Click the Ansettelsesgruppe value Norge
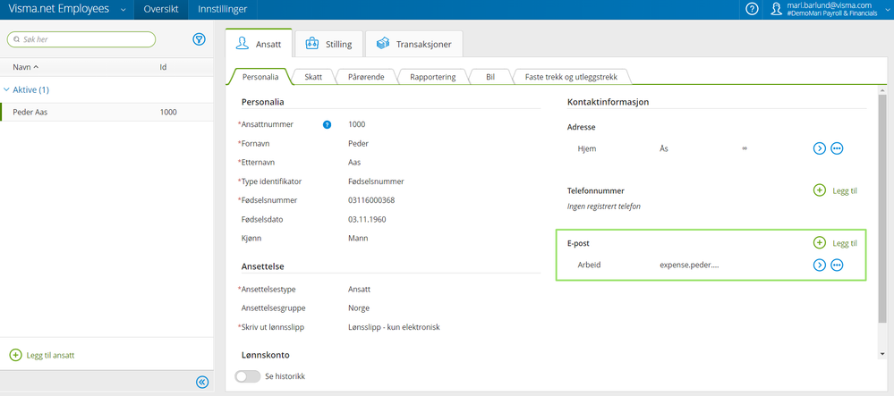 pyautogui.click(x=359, y=308)
